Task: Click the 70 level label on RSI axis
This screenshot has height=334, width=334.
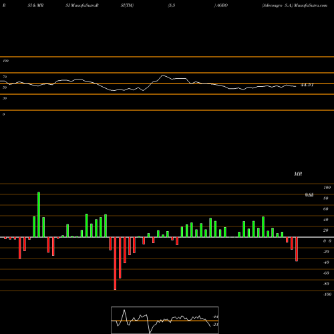Action: click(x=5, y=77)
